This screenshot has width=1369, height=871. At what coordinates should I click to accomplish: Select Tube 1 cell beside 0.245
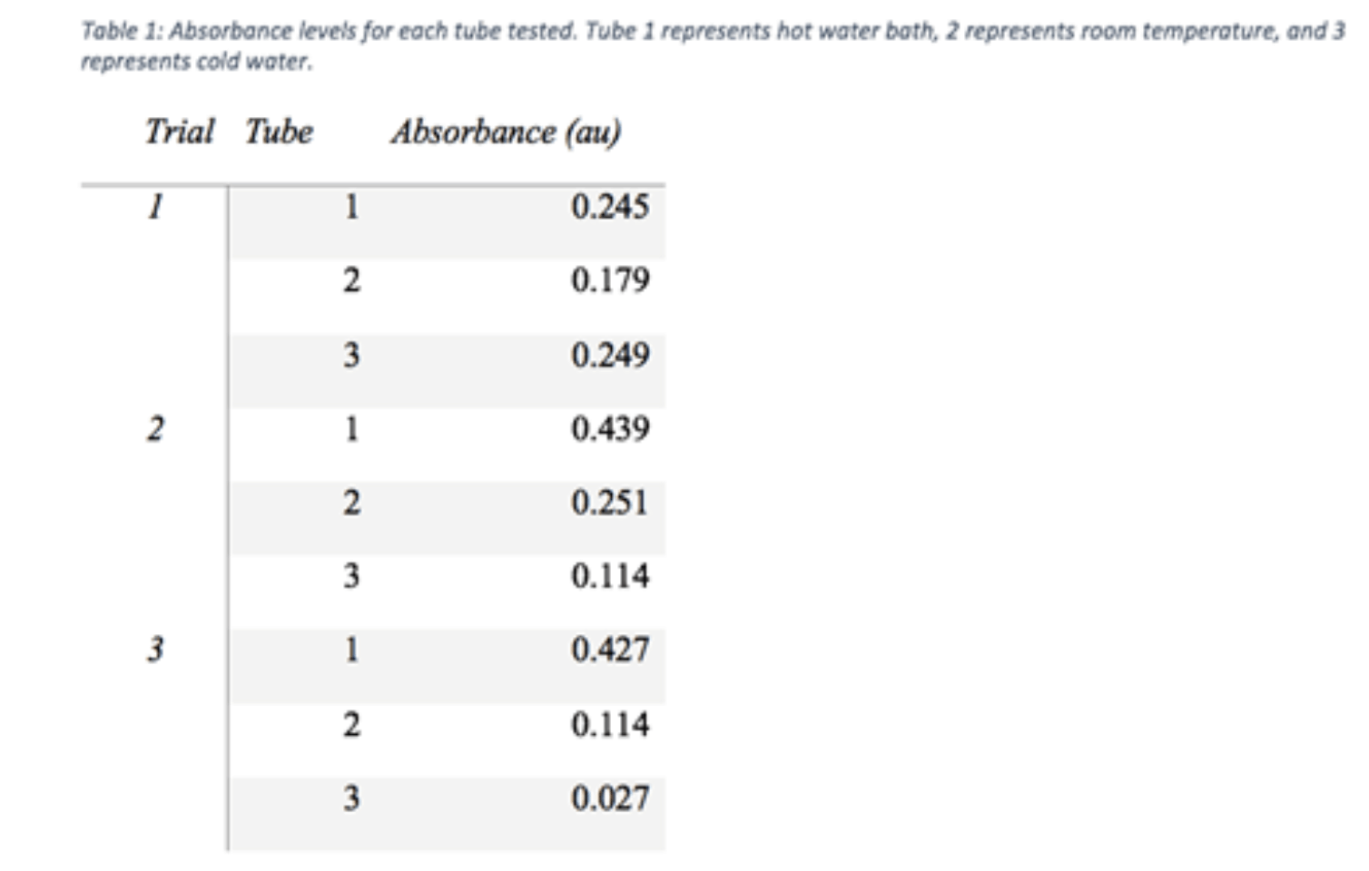click(351, 208)
